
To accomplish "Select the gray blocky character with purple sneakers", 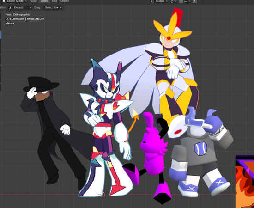I will 199,153.
